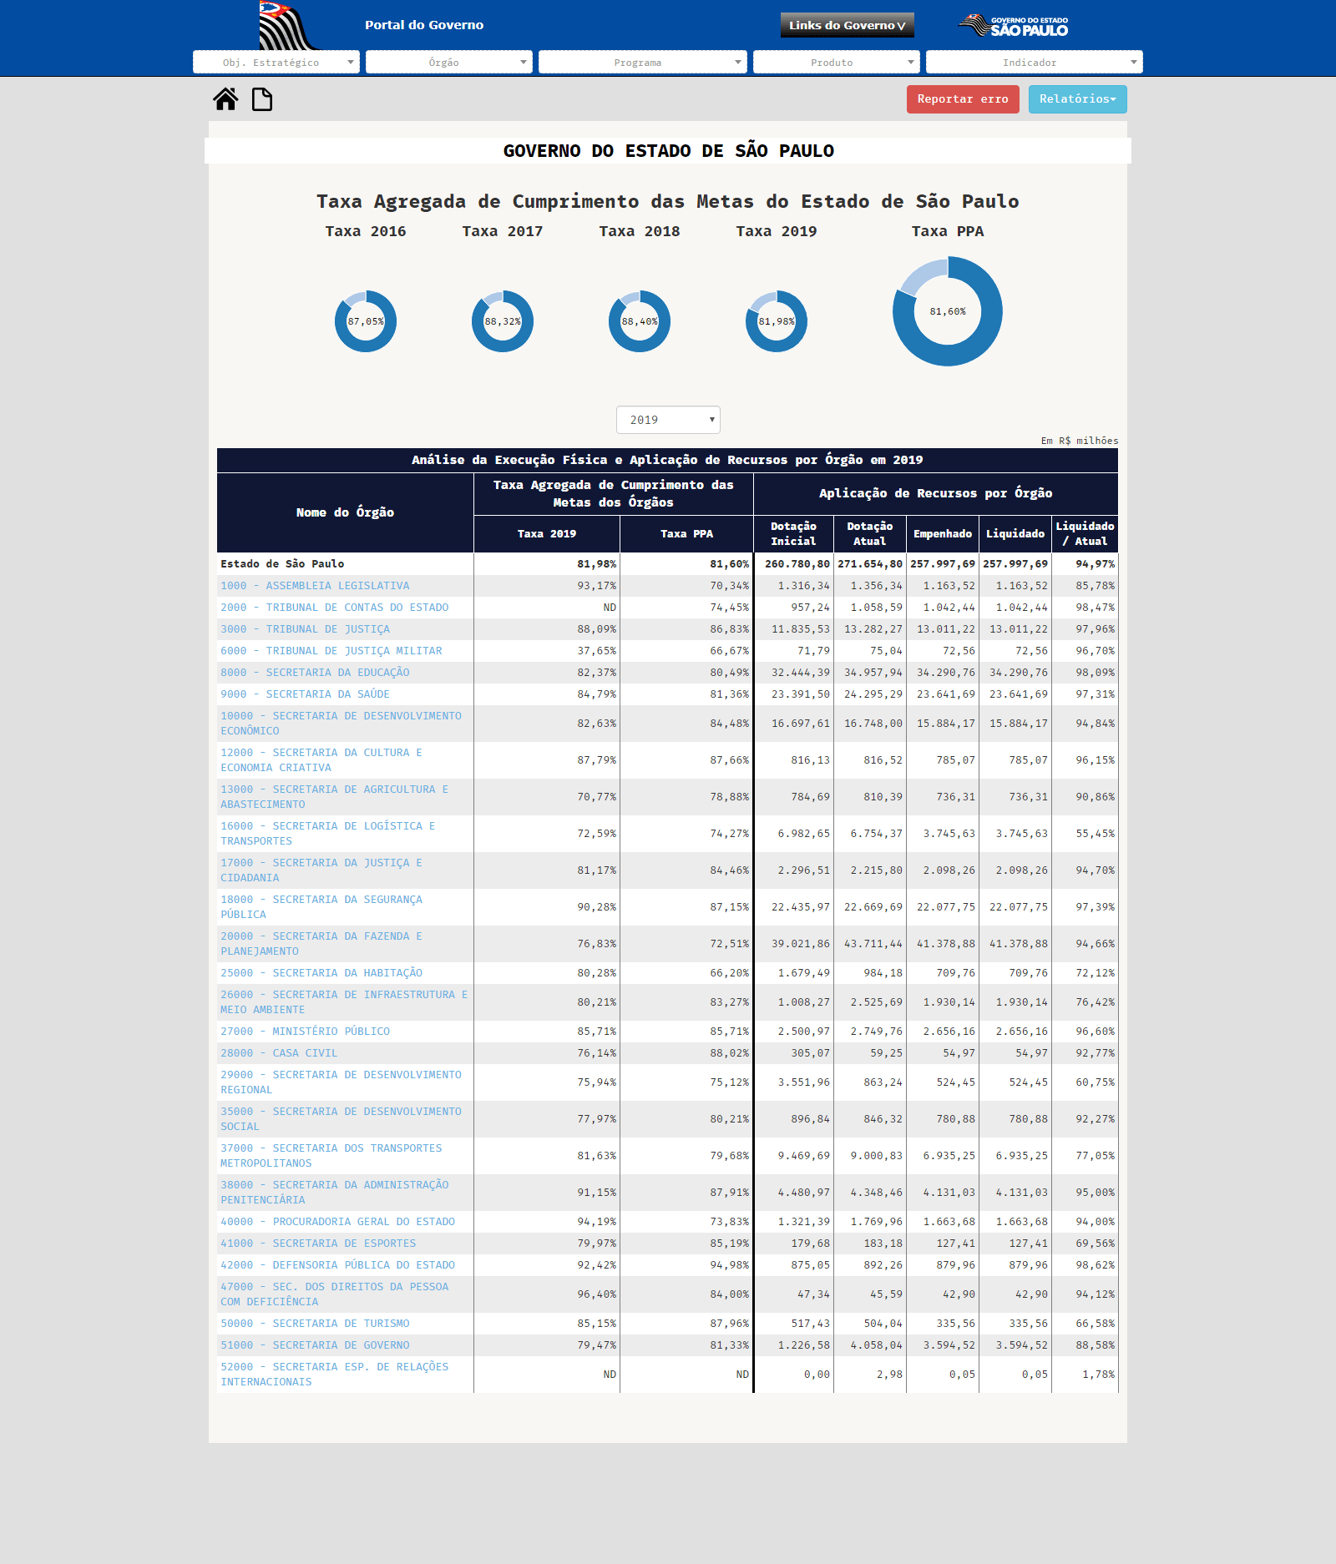Click the blank document page icon
This screenshot has height=1564, width=1336.
coord(262,99)
